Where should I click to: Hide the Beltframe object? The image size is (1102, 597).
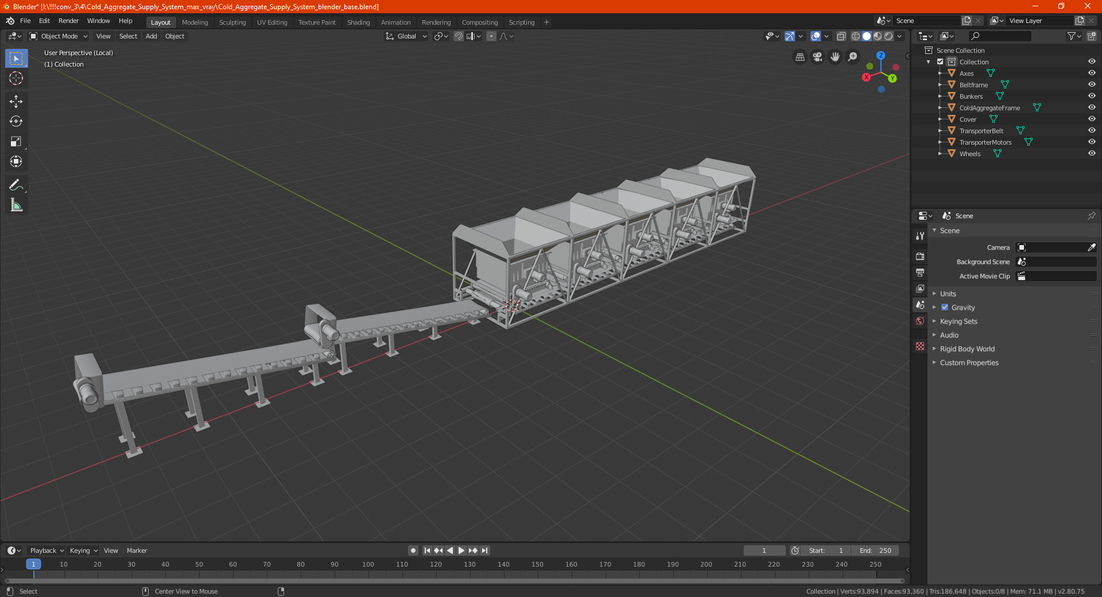click(x=1092, y=85)
